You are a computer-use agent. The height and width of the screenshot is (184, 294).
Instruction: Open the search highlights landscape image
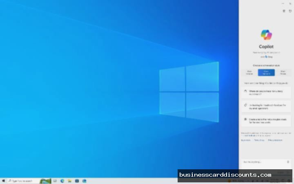coord(45,181)
